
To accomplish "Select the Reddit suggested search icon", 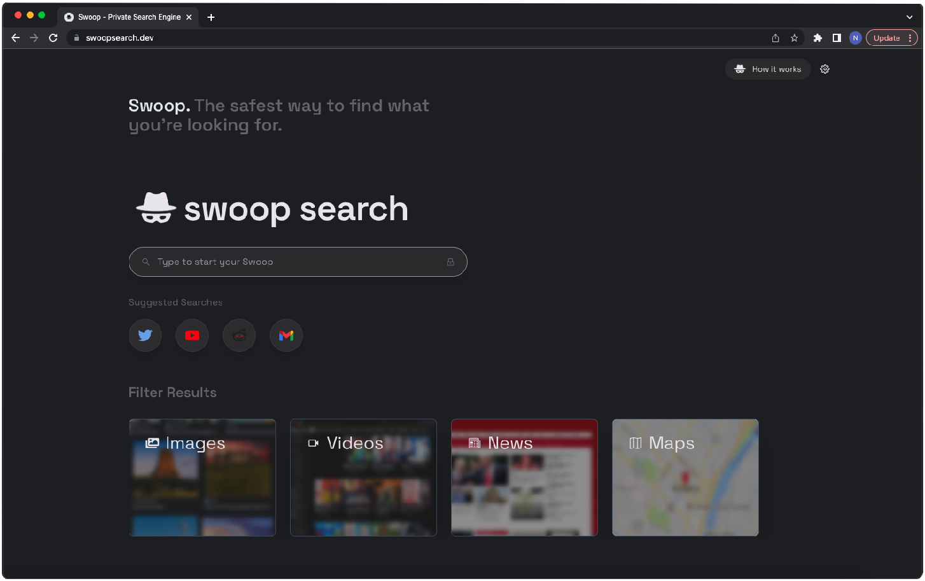I will [239, 335].
